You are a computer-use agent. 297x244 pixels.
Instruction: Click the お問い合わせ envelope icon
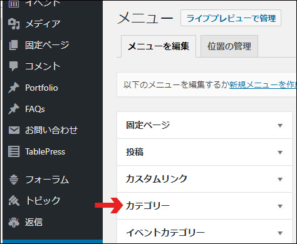pos(14,130)
